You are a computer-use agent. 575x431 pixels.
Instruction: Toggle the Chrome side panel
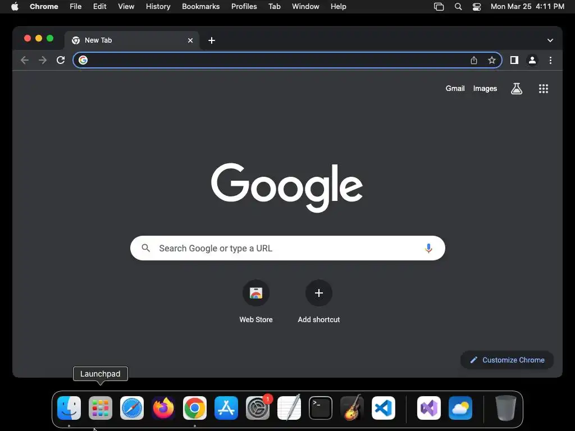point(514,60)
